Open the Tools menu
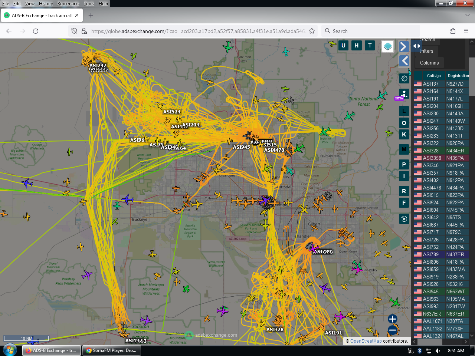The image size is (475, 356). (x=89, y=4)
